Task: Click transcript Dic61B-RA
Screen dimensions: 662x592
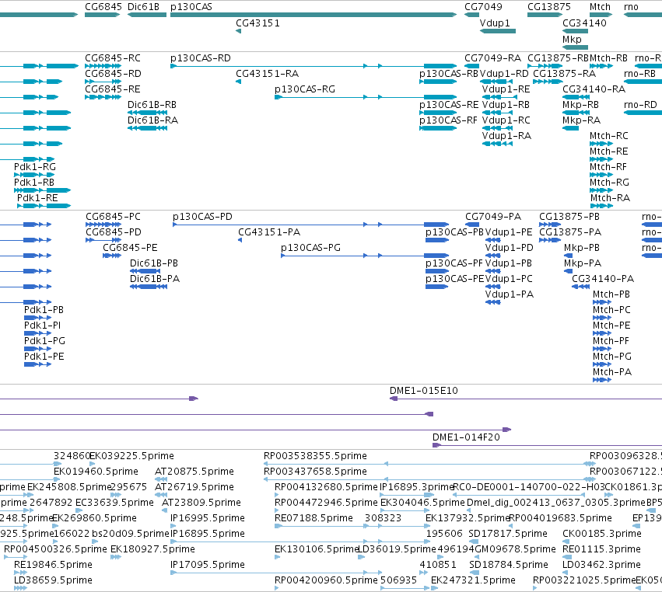Action: coord(147,128)
